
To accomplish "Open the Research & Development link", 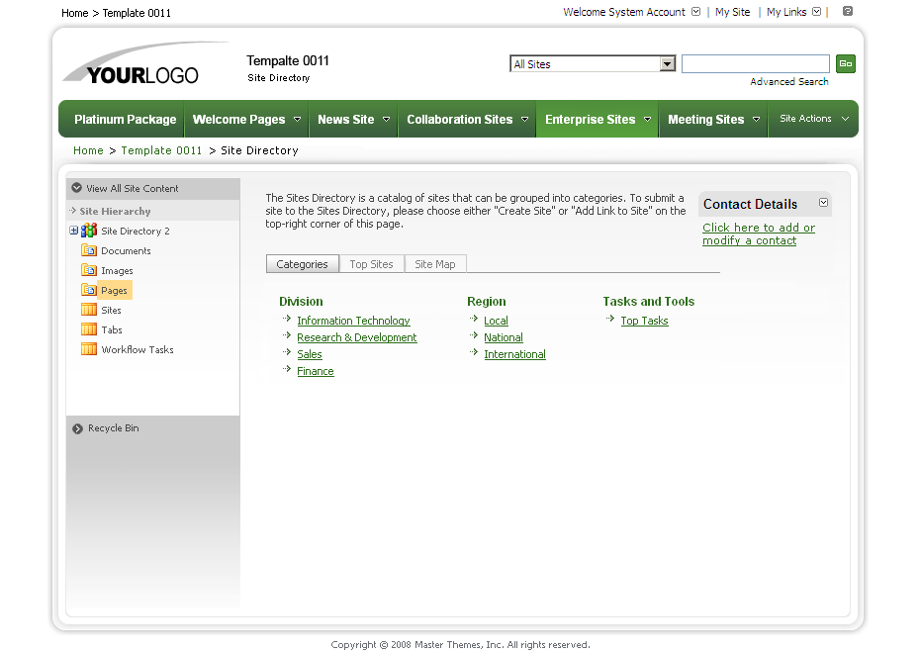I will 356,336.
